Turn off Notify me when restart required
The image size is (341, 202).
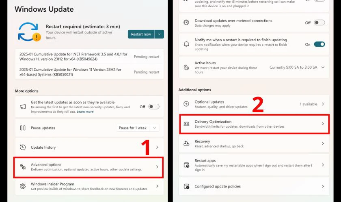click(319, 44)
